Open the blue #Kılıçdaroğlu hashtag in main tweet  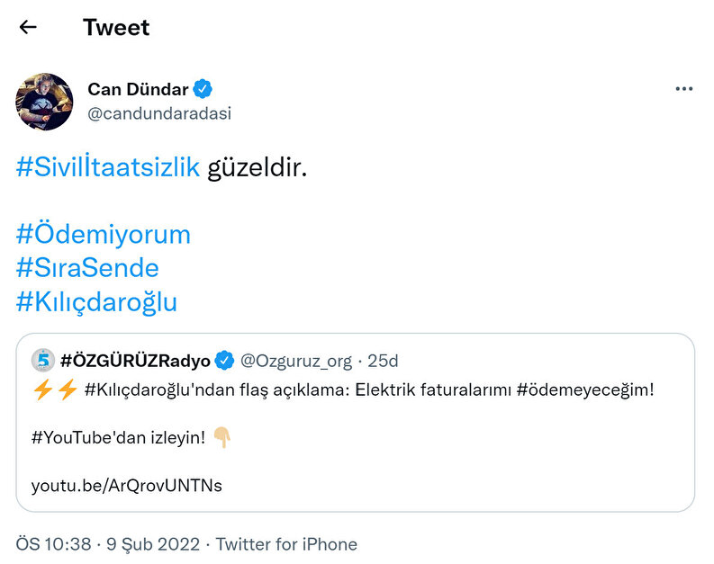pos(96,302)
